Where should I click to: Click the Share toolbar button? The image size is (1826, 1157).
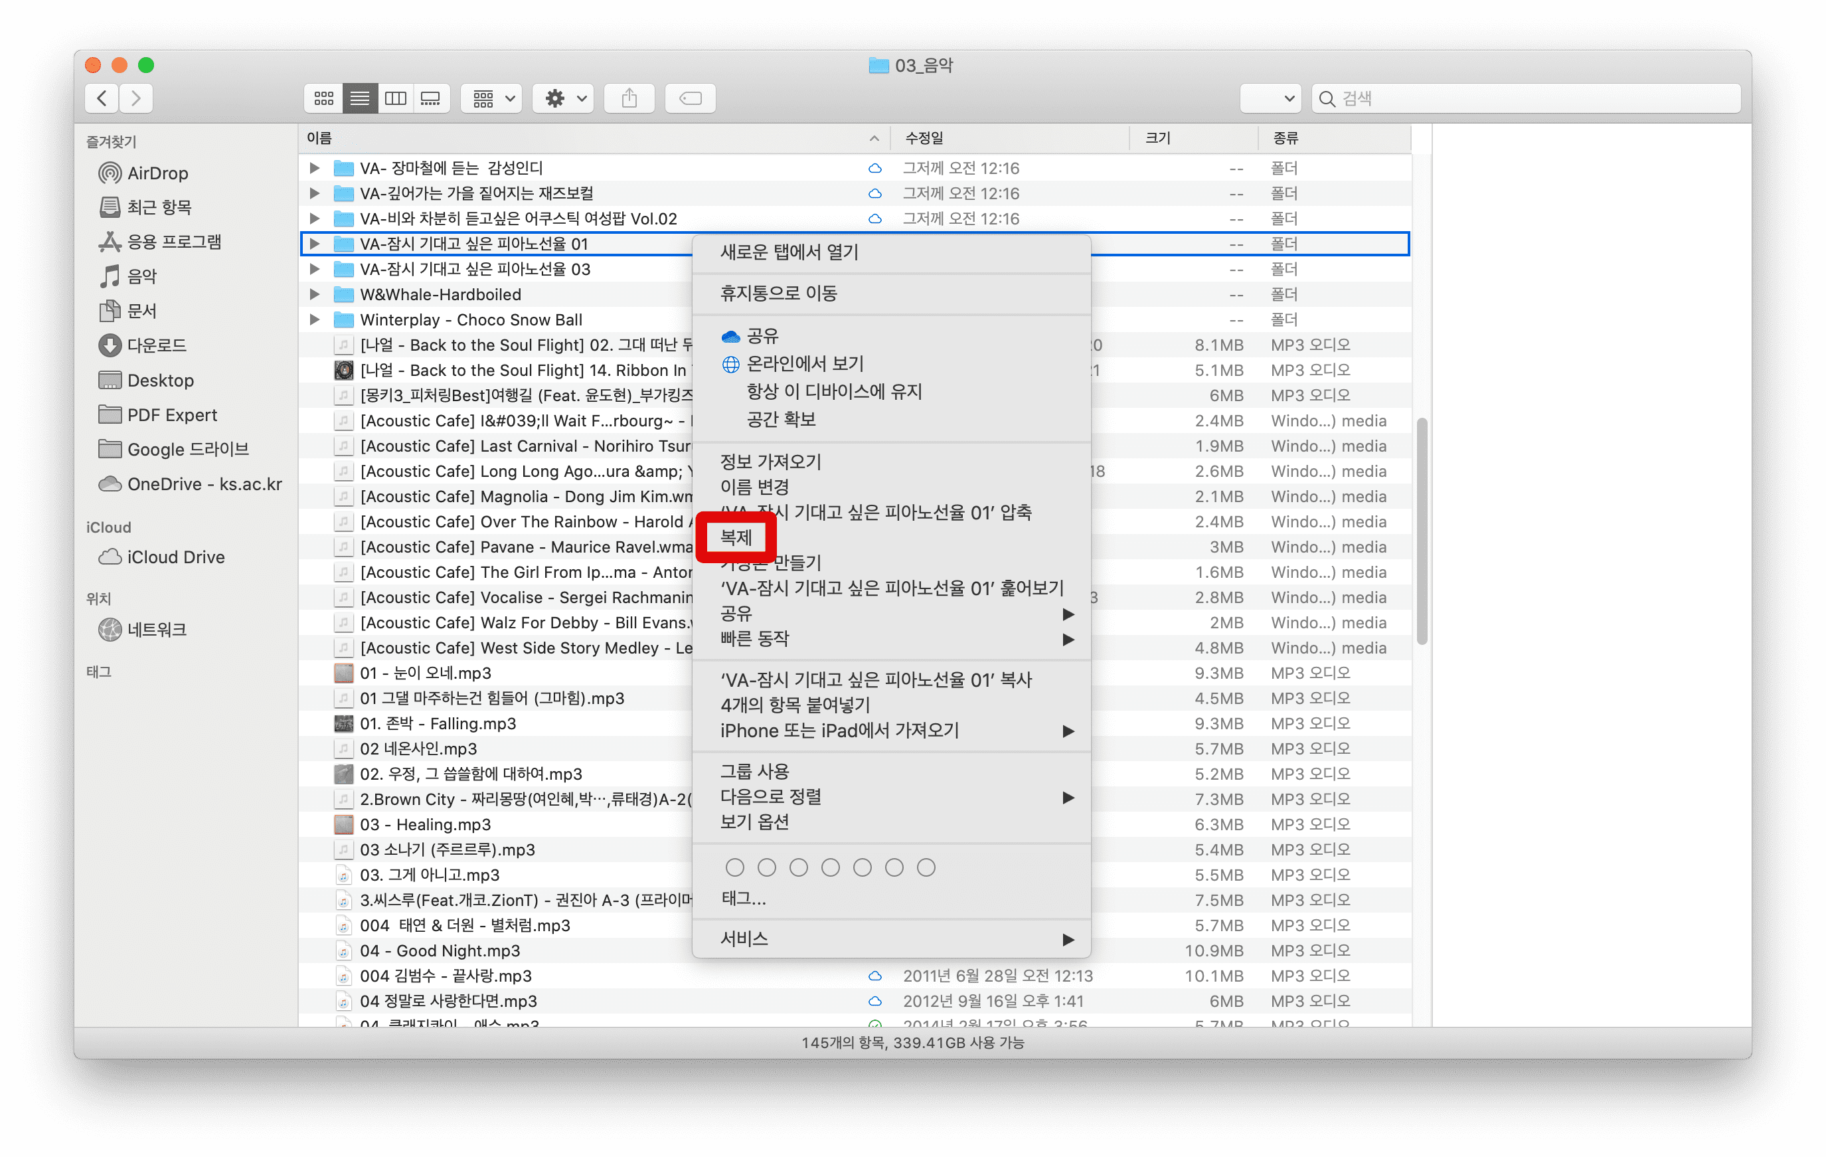point(629,98)
